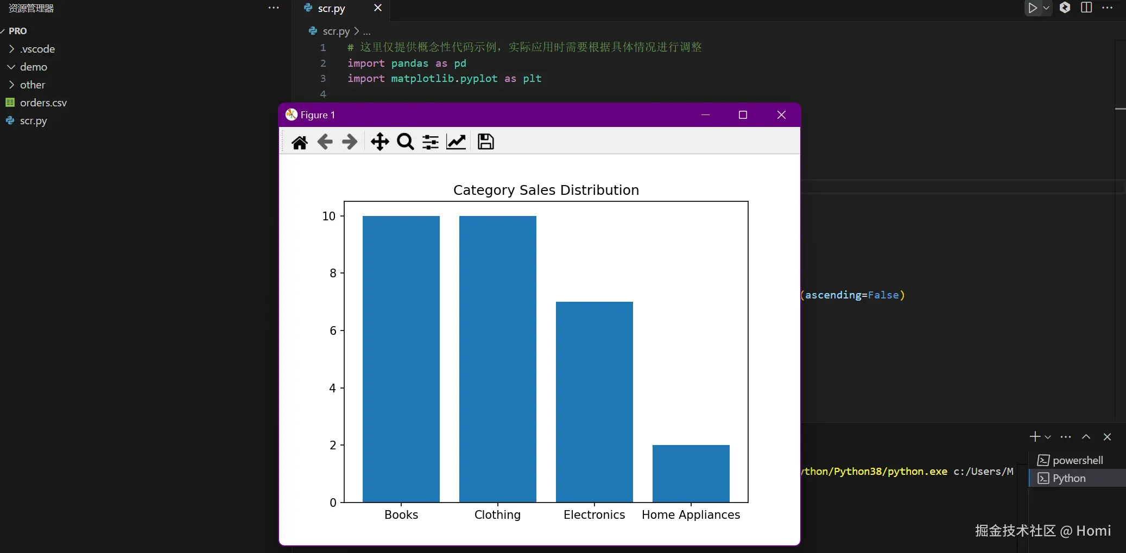Click the 'ascending=False' code text
The image size is (1126, 553).
[852, 295]
